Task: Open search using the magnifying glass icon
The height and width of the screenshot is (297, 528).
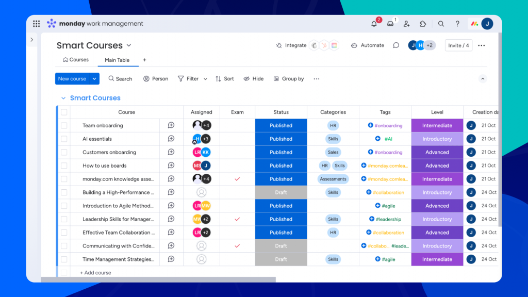Action: [x=440, y=23]
